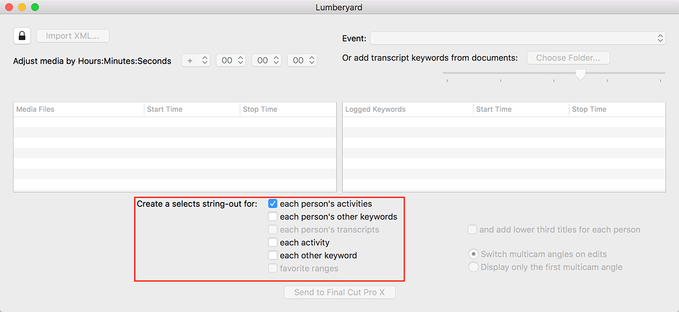Select Display only the first multicam angle
679x312 pixels.
pyautogui.click(x=474, y=267)
